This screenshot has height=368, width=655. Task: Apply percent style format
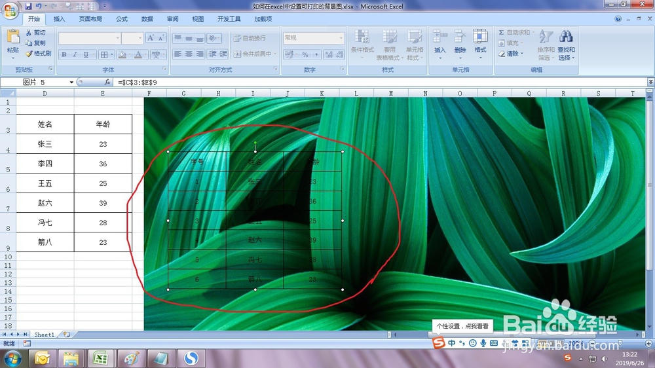point(305,55)
